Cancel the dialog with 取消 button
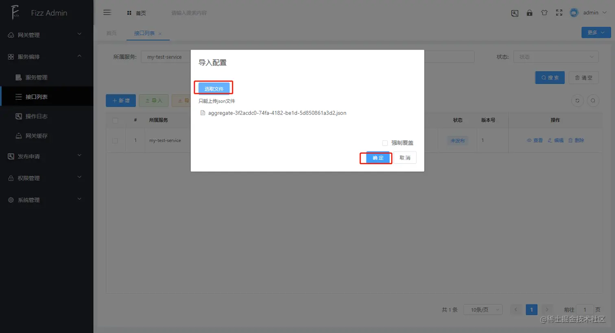615x333 pixels. (x=405, y=158)
